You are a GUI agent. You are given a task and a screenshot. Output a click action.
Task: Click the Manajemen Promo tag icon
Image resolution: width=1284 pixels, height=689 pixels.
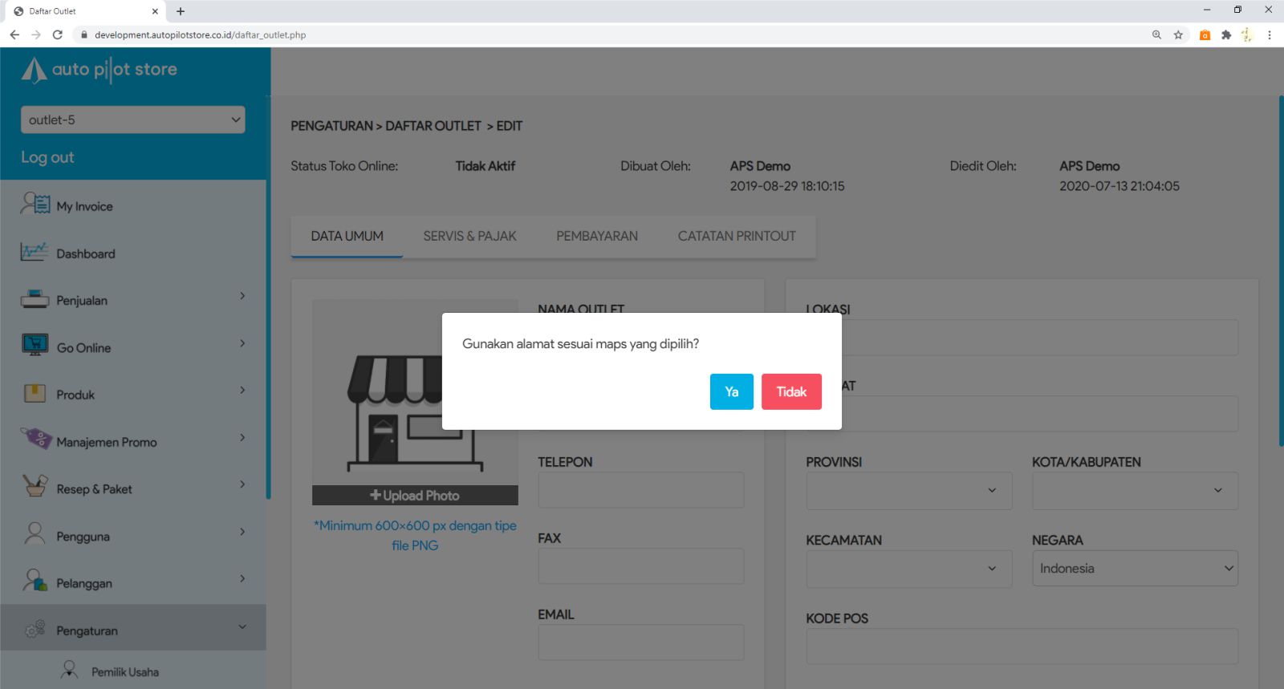click(x=35, y=440)
